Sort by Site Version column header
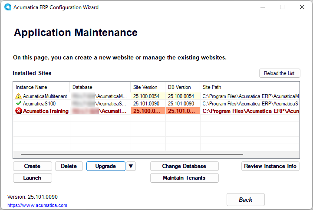The image size is (313, 210). click(x=148, y=87)
